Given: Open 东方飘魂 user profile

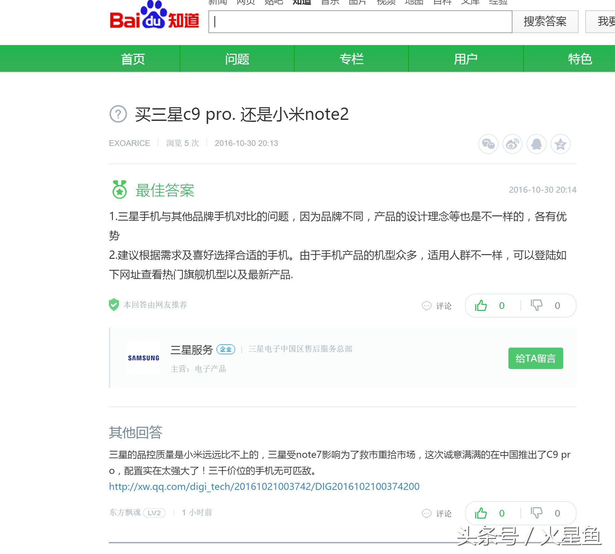Looking at the screenshot, I should [125, 513].
